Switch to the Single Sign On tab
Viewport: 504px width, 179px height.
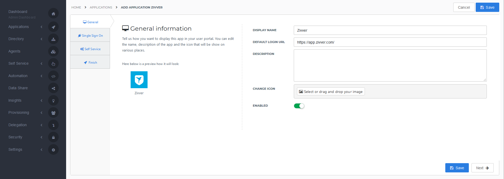[90, 36]
